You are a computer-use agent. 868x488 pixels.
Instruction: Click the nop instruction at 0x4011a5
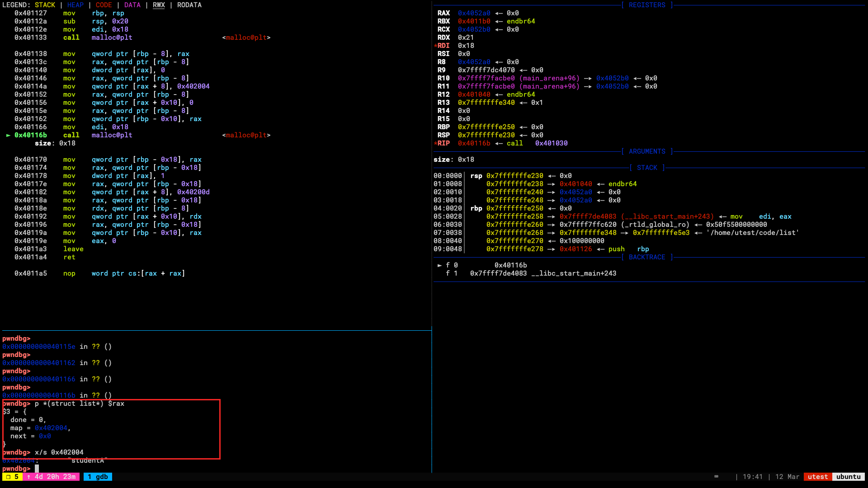click(69, 273)
